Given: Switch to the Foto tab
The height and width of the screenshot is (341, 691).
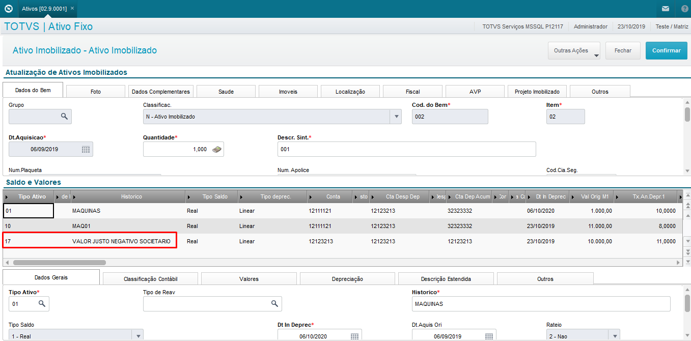Looking at the screenshot, I should 96,92.
